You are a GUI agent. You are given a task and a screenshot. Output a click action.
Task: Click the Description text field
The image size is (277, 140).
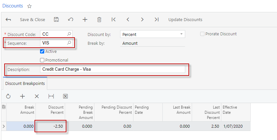112,69
